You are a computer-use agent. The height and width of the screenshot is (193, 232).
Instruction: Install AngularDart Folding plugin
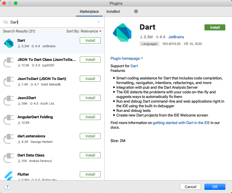90,117
